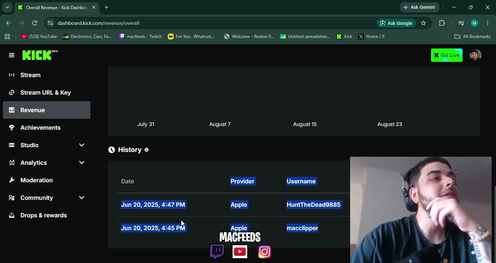The height and width of the screenshot is (263, 496).
Task: Open the Untitled spreadsheet bookmark
Action: pyautogui.click(x=305, y=37)
